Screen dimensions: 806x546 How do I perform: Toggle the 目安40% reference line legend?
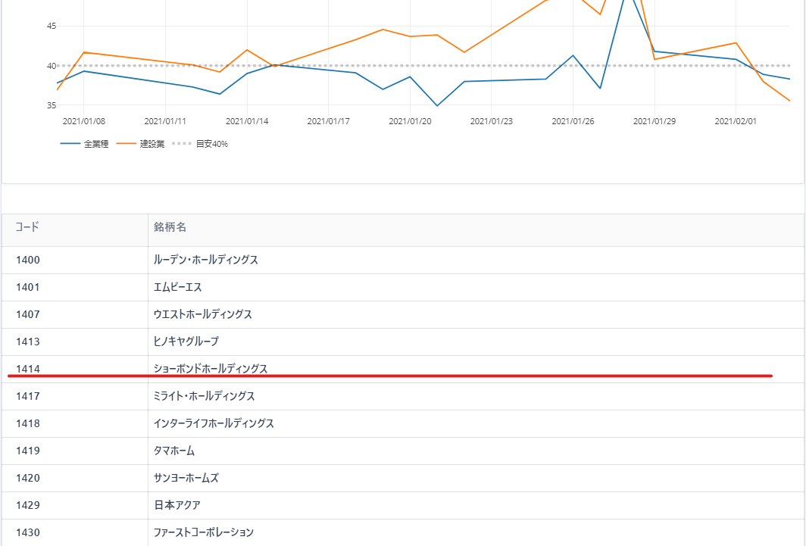click(201, 144)
